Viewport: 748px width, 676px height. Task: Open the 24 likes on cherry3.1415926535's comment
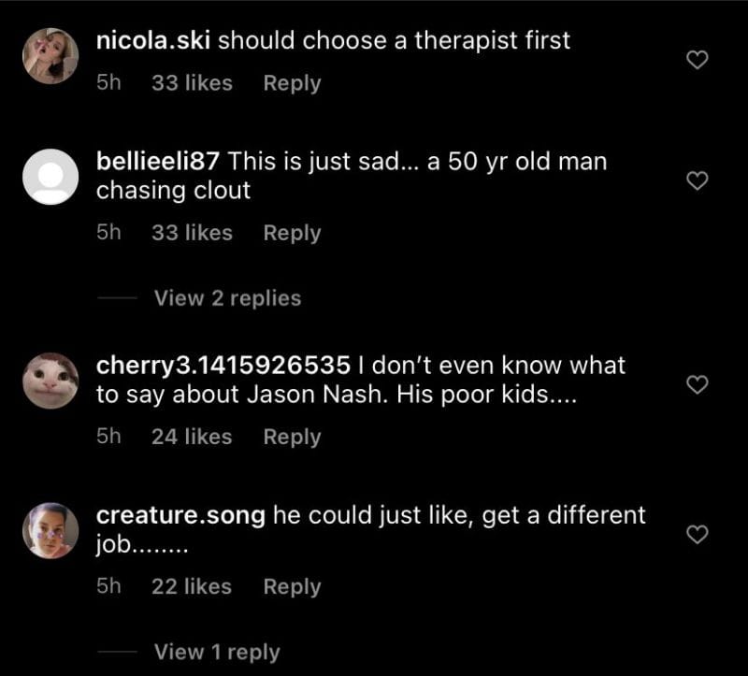click(x=192, y=437)
